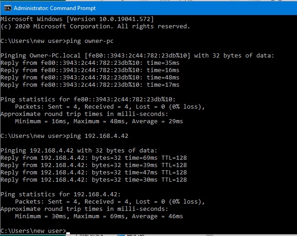Click the 'Pinging Owner-PC.local' output line

[137, 56]
